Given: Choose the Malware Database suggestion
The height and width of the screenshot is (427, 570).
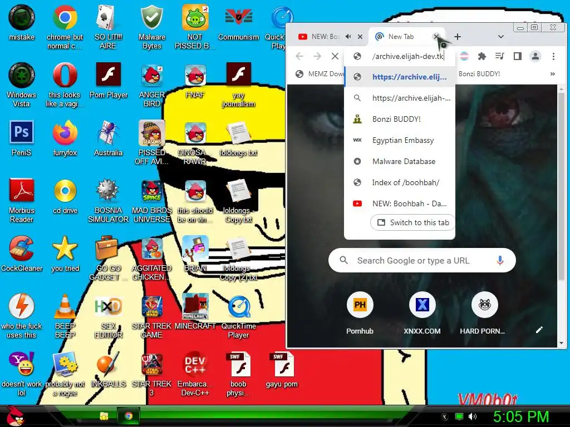Looking at the screenshot, I should (400, 161).
